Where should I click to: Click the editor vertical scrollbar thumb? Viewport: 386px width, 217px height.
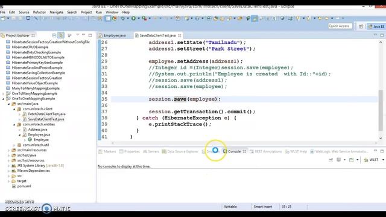tap(381, 110)
